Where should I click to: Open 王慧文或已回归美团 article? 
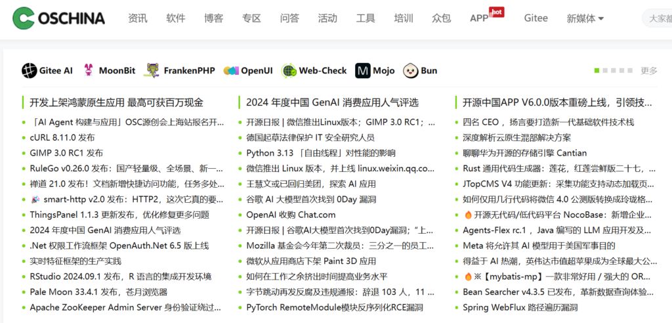[x=310, y=184]
